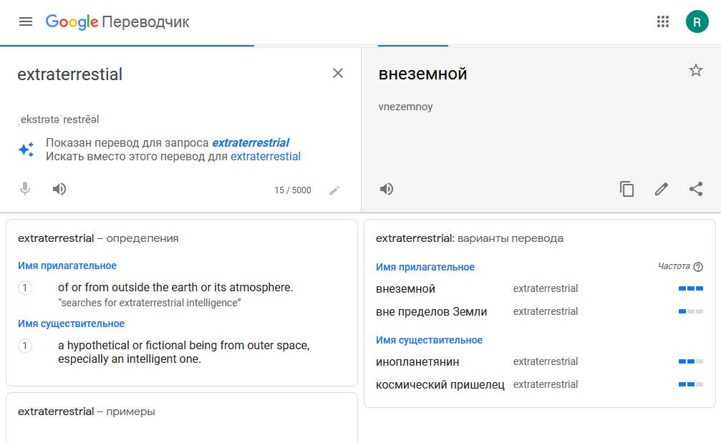This screenshot has height=443, width=721.
Task: Clear the source text with the X
Action: pos(338,73)
